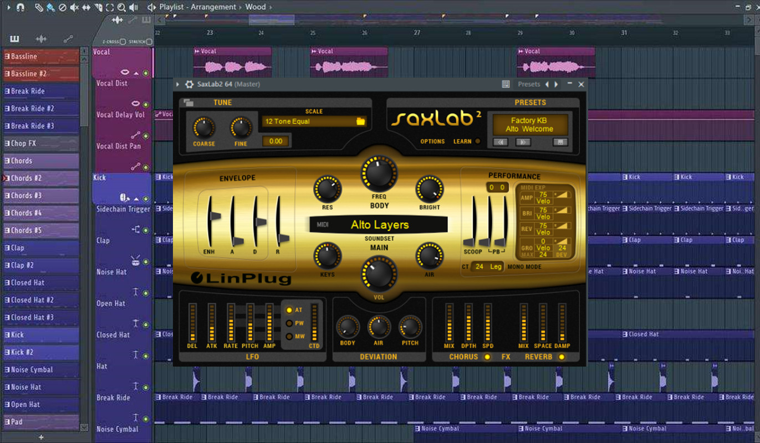Open the Presets dropdown in plugin titlebar
760x443 pixels.
529,84
